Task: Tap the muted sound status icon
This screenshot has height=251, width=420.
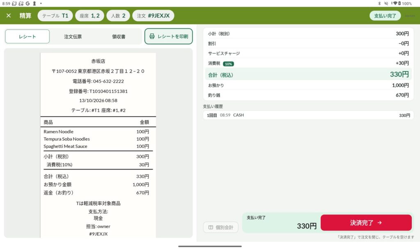Action: click(386, 3)
